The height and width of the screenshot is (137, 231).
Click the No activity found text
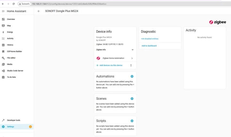tap(205, 38)
